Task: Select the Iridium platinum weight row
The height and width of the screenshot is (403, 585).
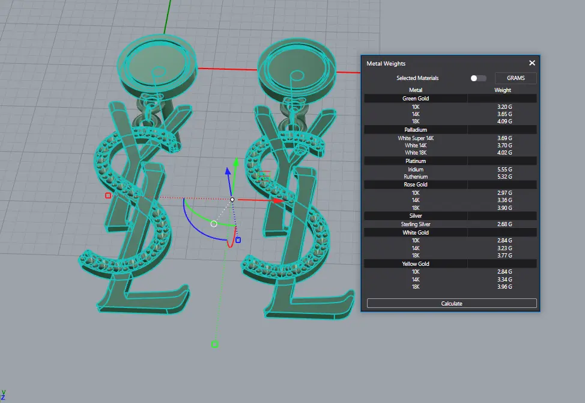Action: (450, 170)
